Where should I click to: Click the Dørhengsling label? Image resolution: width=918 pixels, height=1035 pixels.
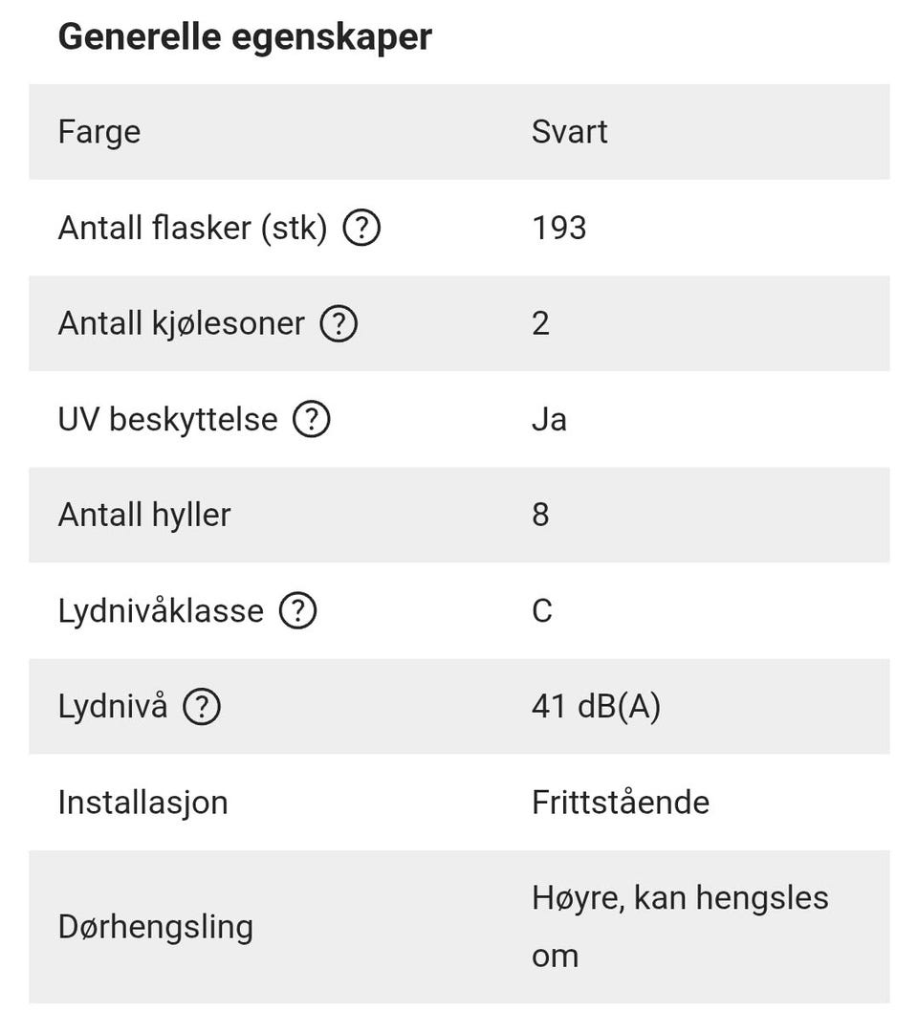[156, 928]
